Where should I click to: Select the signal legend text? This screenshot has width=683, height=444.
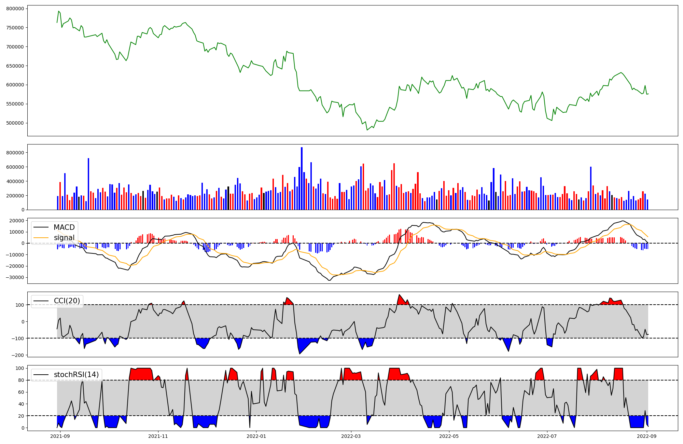pos(64,238)
